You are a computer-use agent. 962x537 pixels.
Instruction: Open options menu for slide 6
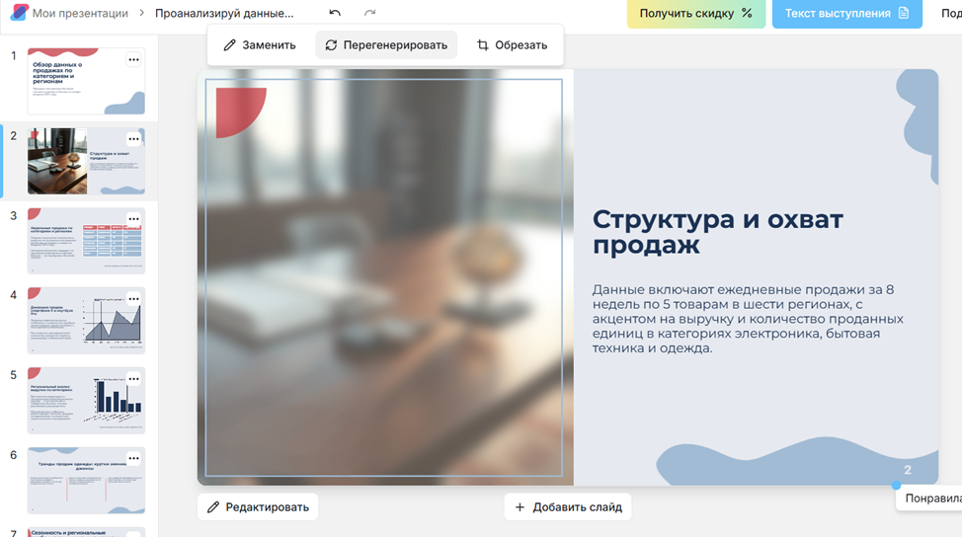133,459
